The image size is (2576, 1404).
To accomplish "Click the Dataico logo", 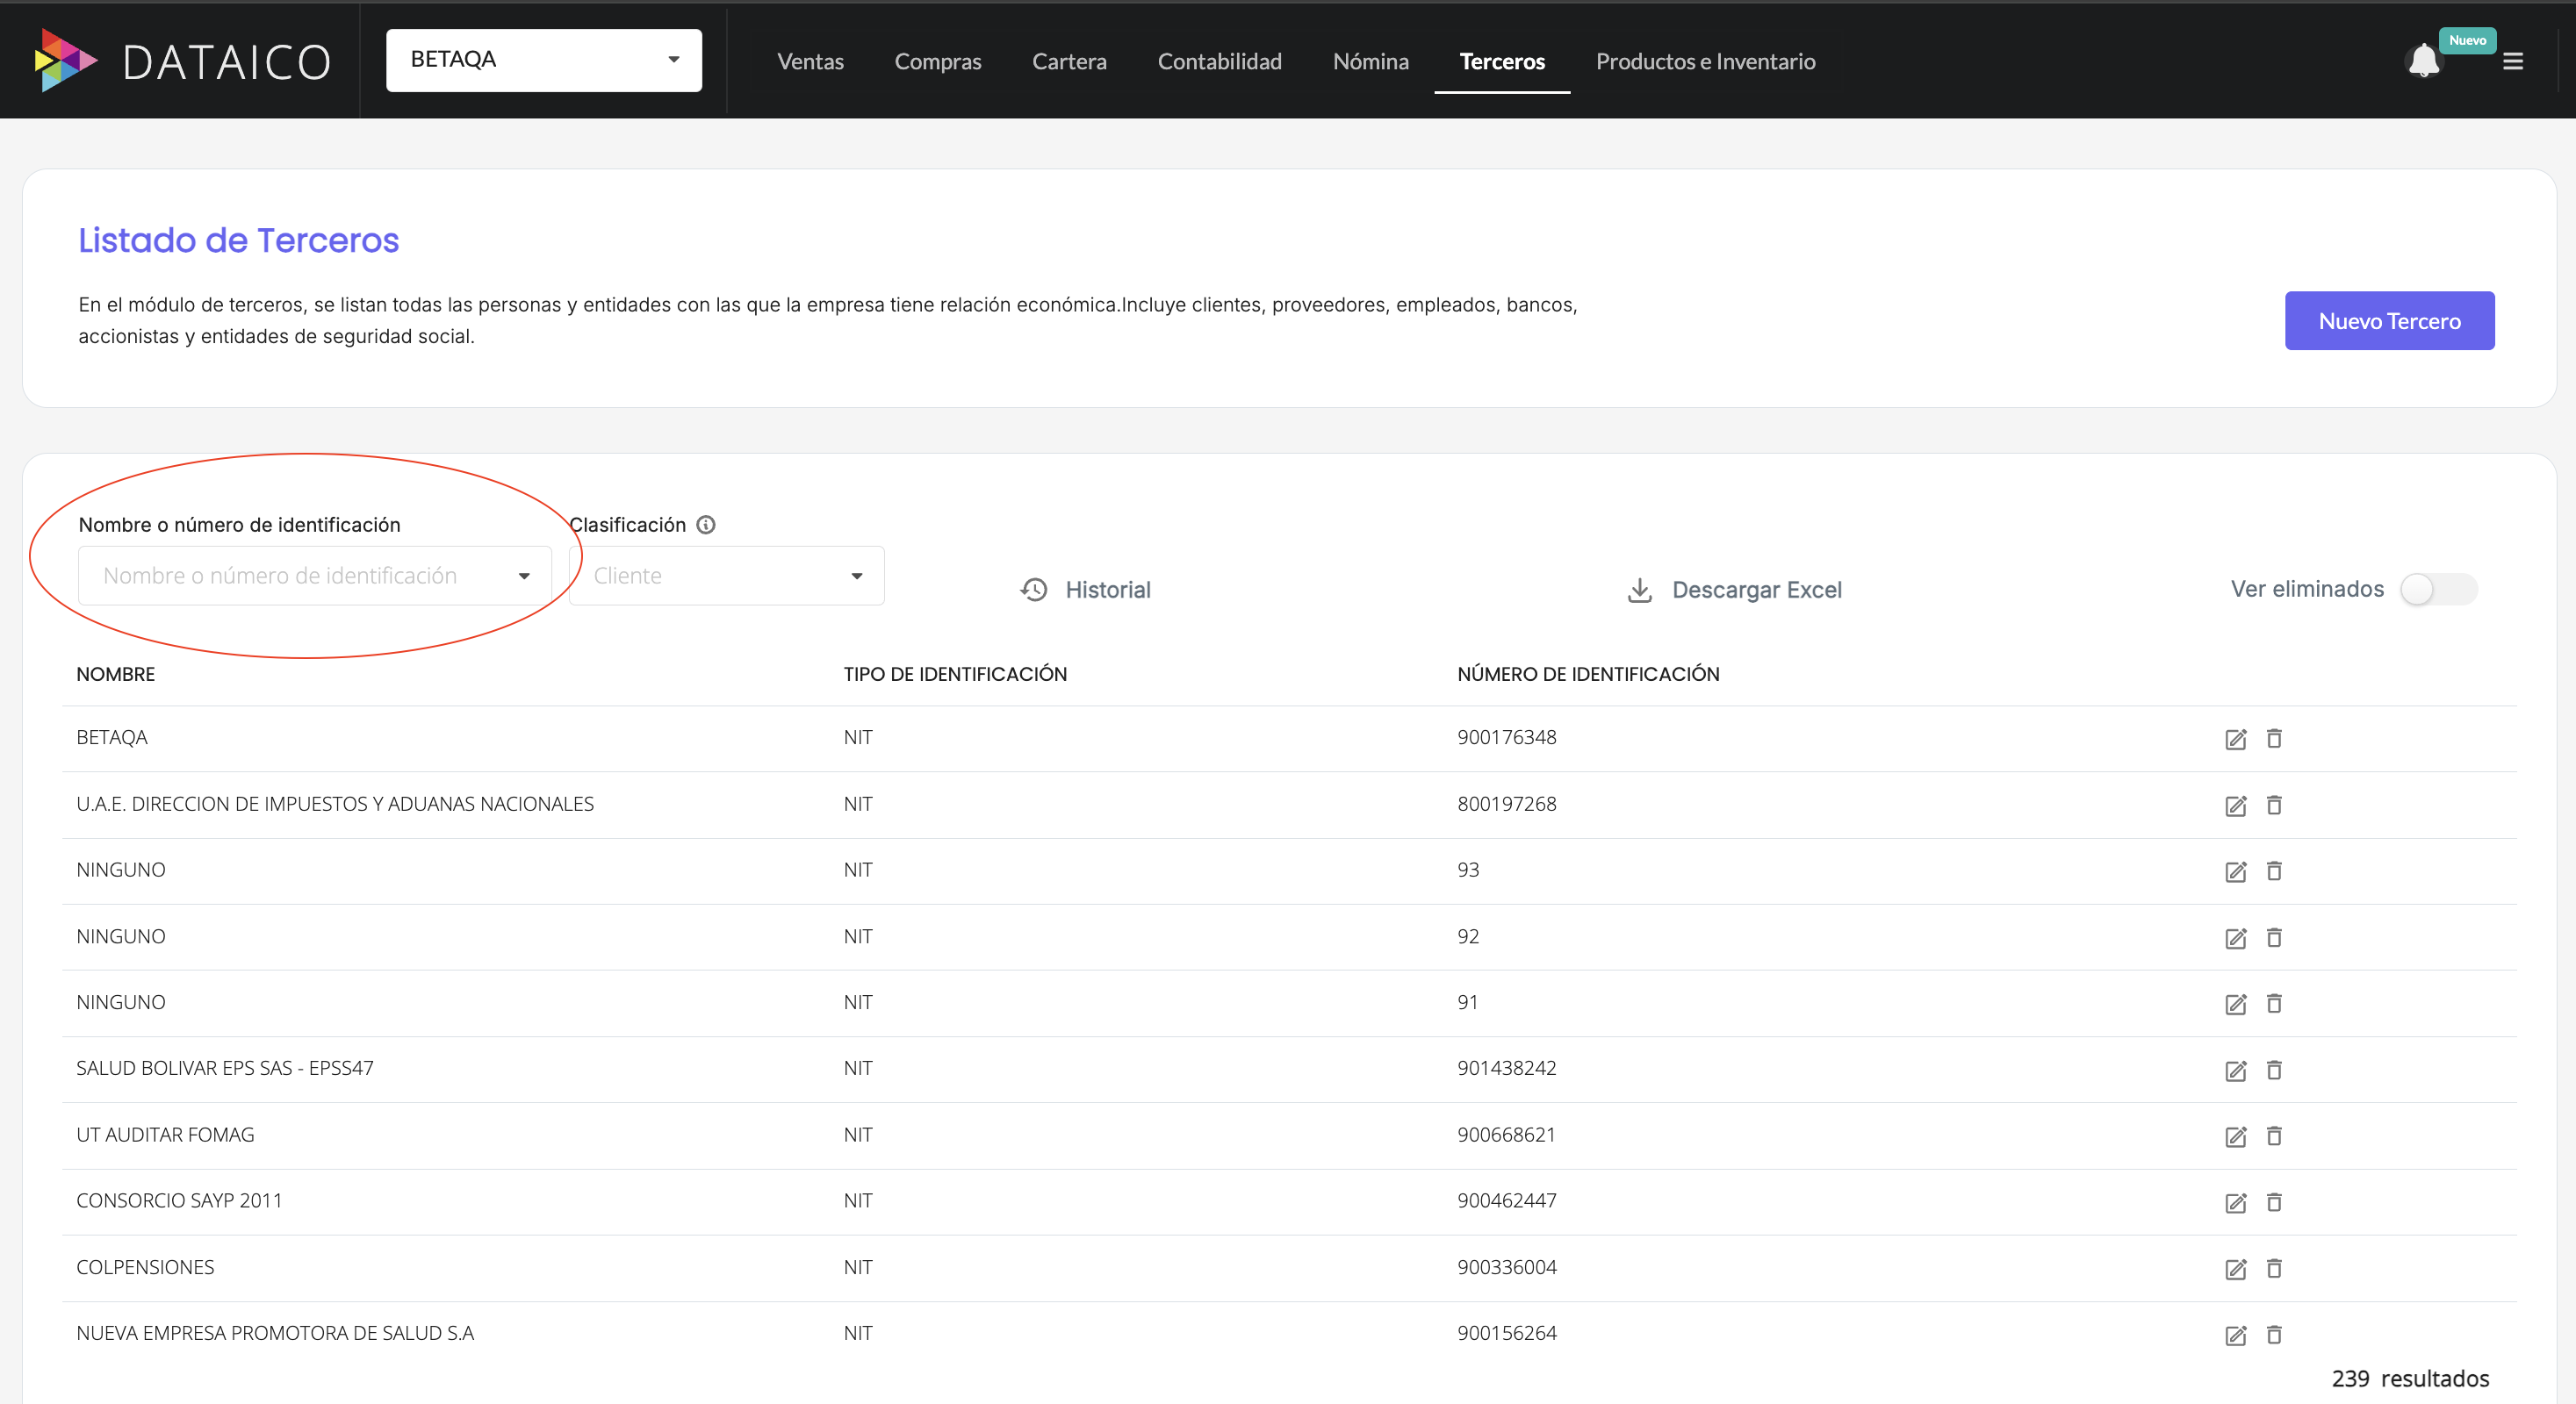I will coord(182,61).
